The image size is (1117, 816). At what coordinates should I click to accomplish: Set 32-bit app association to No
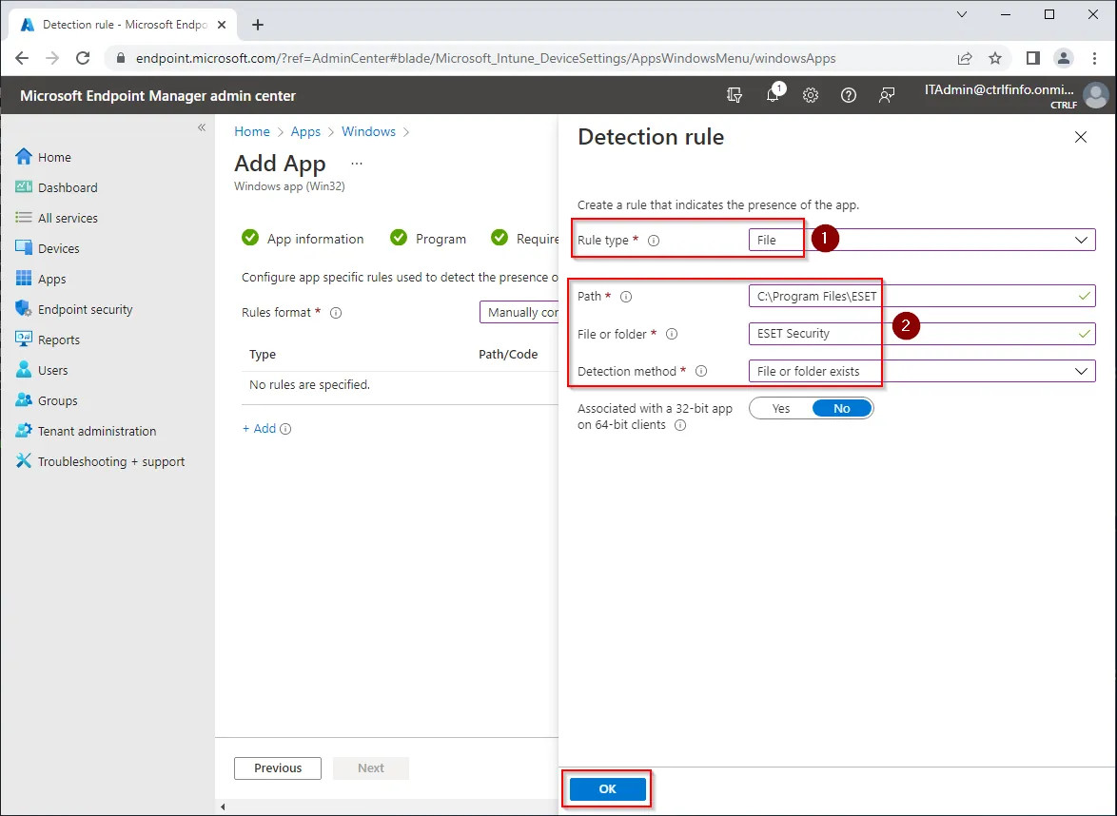click(x=841, y=409)
